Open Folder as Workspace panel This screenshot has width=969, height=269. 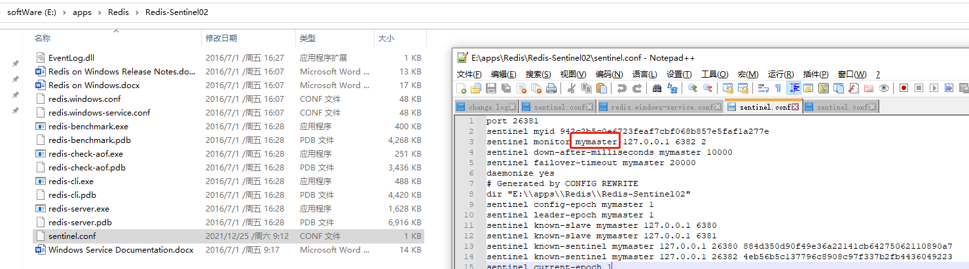pyautogui.click(x=868, y=88)
